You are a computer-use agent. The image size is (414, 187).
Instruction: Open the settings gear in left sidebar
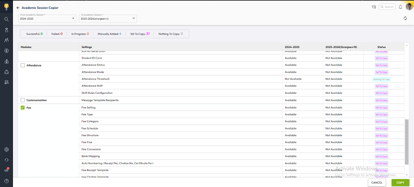pyautogui.click(x=6, y=149)
